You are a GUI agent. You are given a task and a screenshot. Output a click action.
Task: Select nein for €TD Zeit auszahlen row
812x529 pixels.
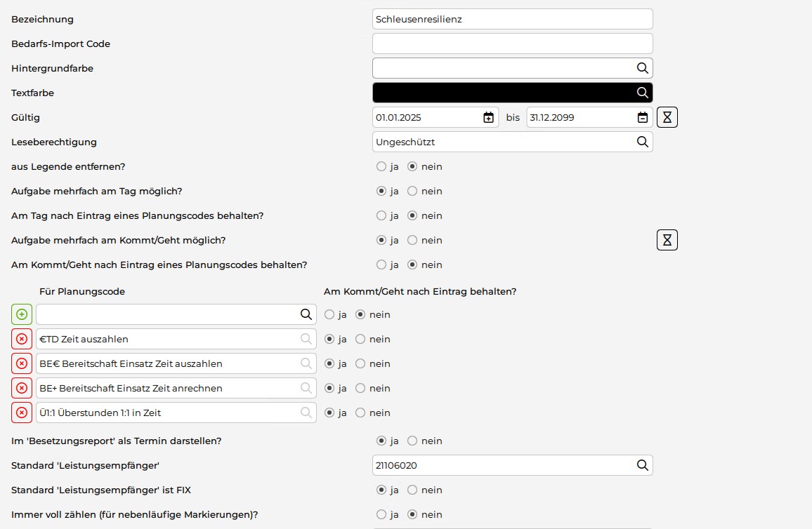(360, 340)
